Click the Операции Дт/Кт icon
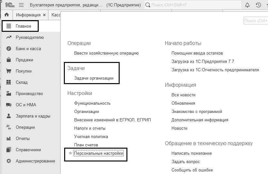This screenshot has width=268, height=174. point(8,127)
